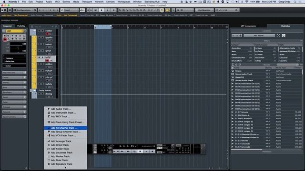
Task: Toggle cycle in floating transport panel
Action: (134, 151)
